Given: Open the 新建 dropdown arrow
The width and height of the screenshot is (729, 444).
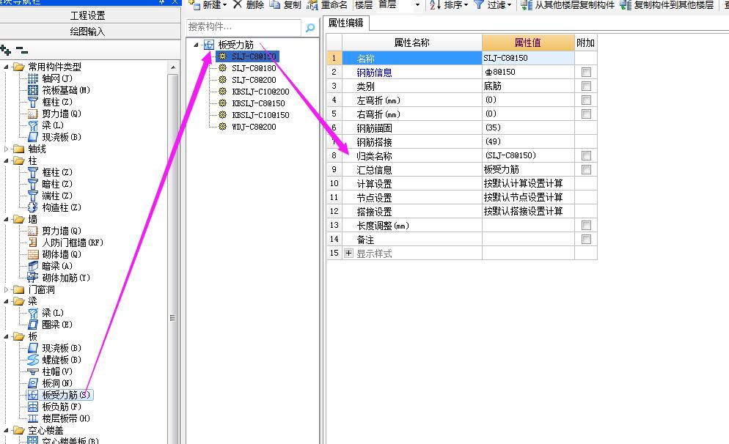Looking at the screenshot, I should [x=225, y=5].
